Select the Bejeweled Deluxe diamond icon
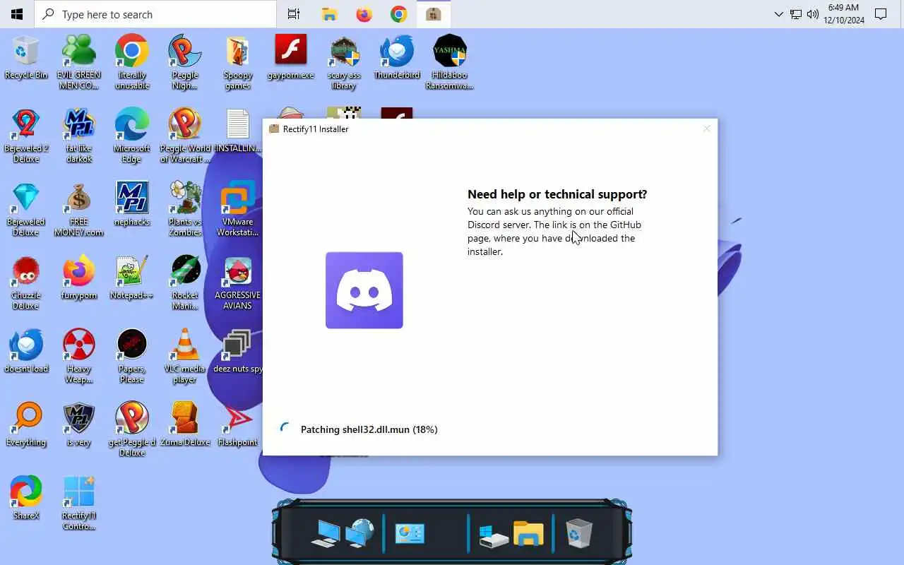The height and width of the screenshot is (565, 904). (x=26, y=209)
